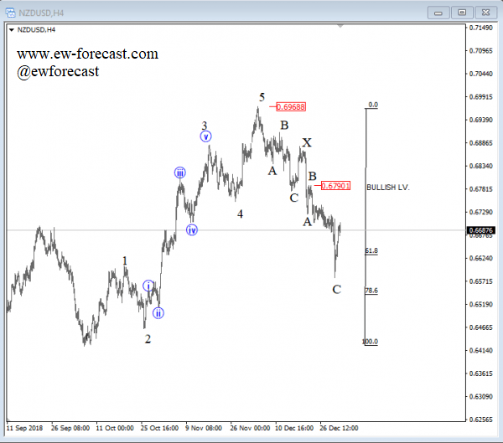Click the 0.69915 price axis value
The height and width of the screenshot is (443, 503).
tap(481, 97)
